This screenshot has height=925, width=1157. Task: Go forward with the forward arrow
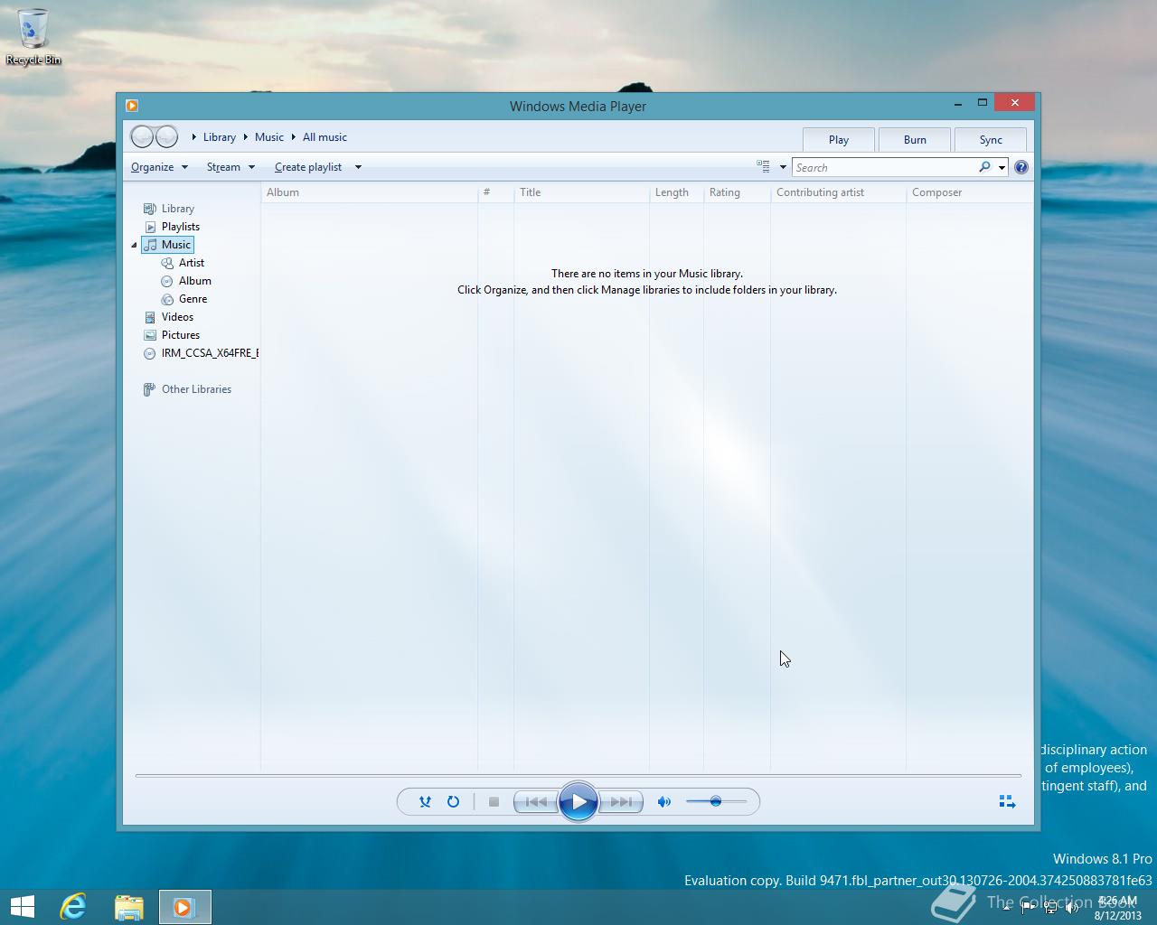(166, 136)
